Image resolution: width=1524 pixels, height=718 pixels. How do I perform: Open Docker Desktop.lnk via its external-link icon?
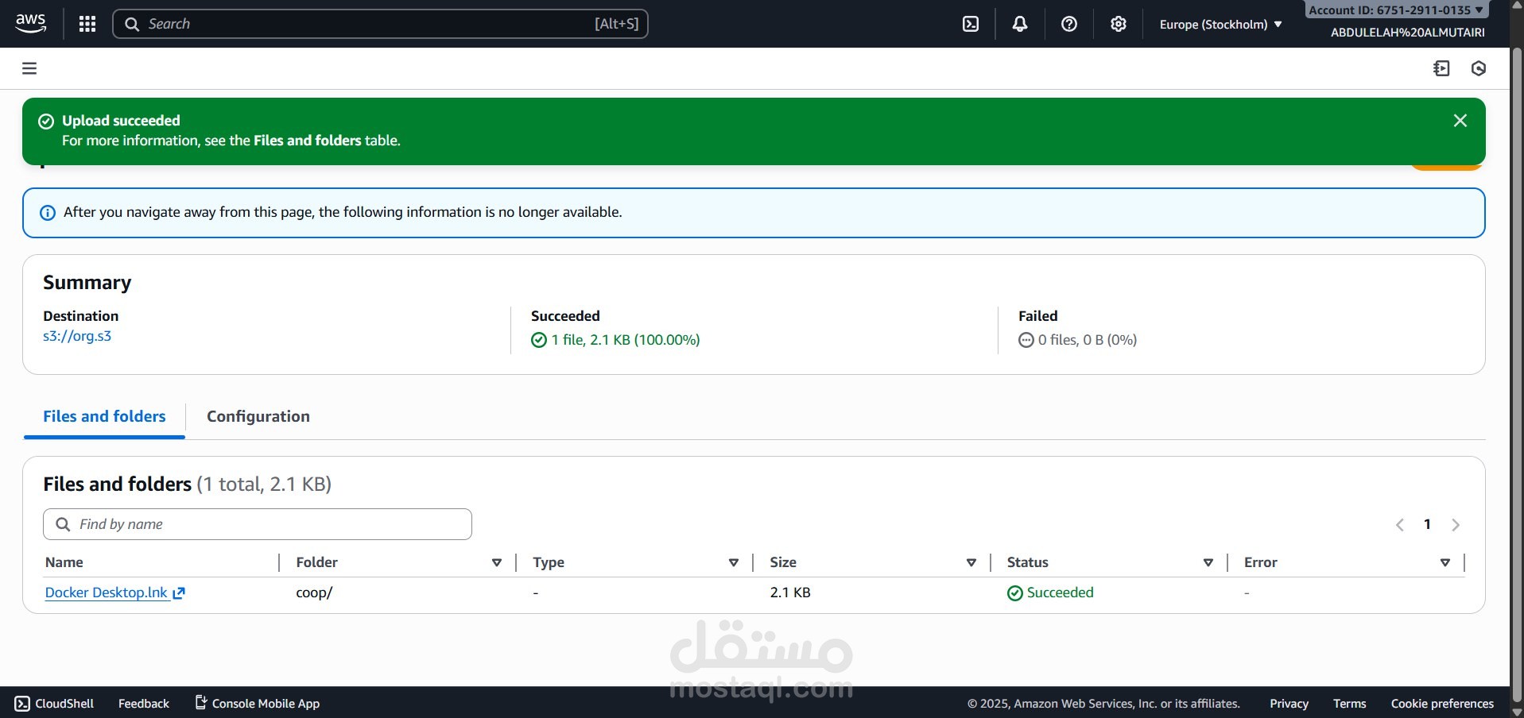[178, 593]
